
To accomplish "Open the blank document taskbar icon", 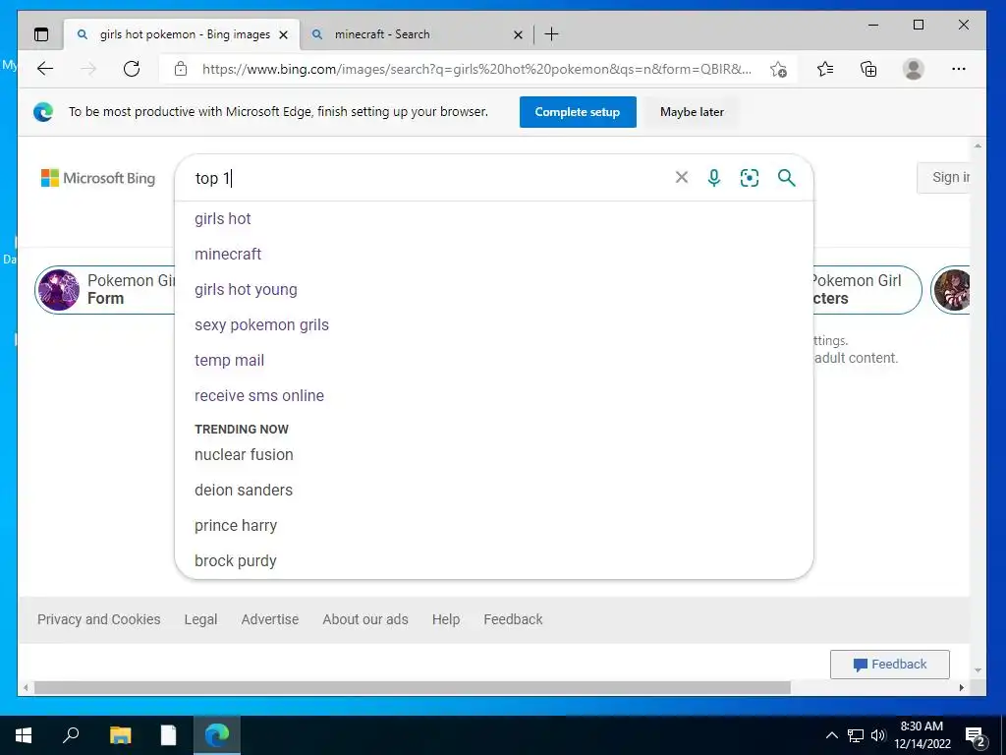I will [168, 735].
